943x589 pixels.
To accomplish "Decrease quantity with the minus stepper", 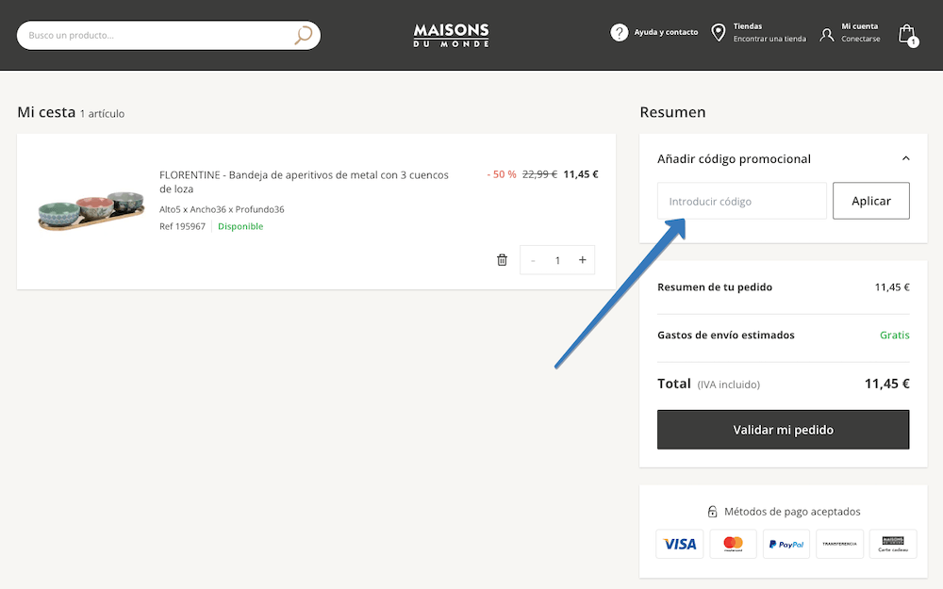I will pos(533,259).
